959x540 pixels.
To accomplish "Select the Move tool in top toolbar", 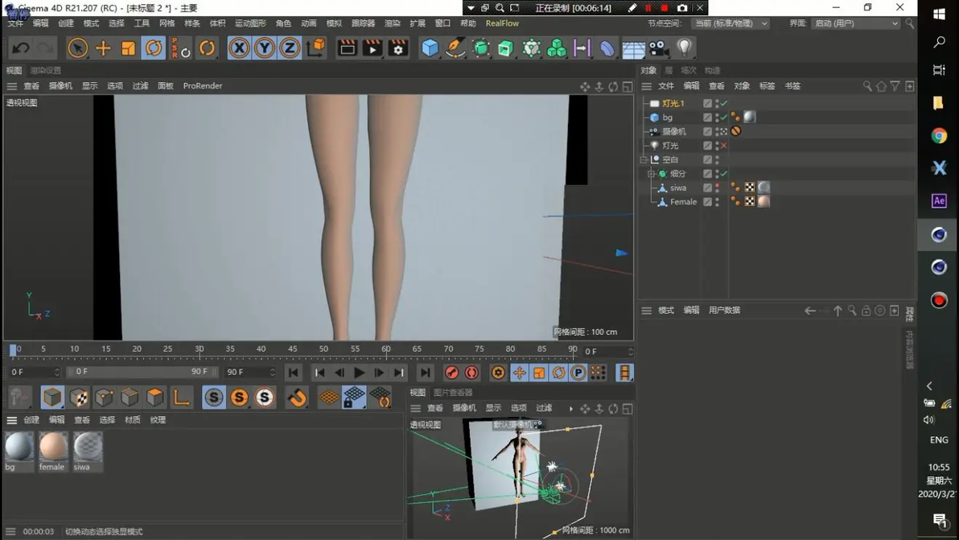I will pyautogui.click(x=103, y=47).
